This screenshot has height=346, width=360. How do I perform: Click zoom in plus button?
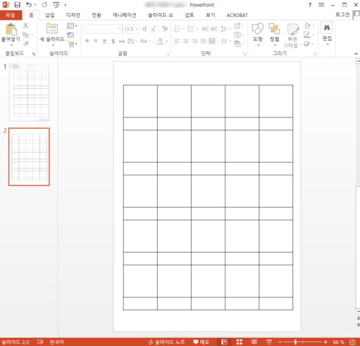click(x=325, y=342)
